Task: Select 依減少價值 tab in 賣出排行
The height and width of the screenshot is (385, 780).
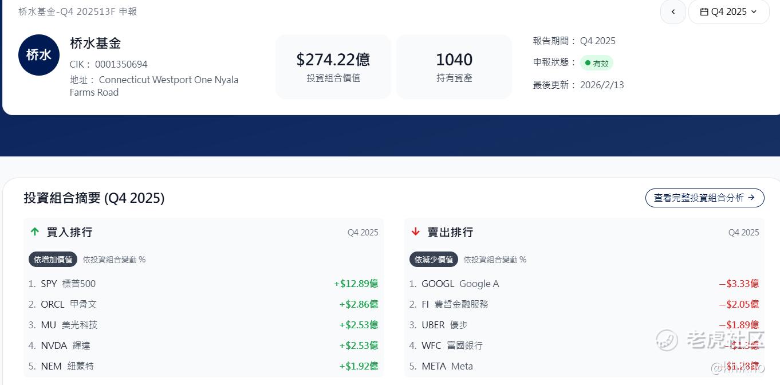Action: (434, 260)
